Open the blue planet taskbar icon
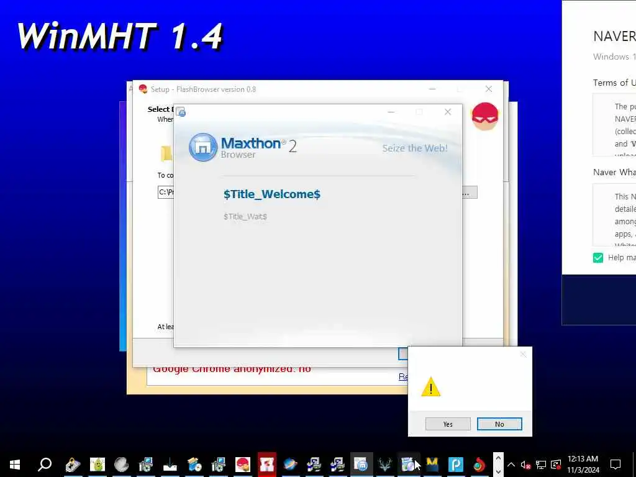This screenshot has height=477, width=636. coord(291,464)
